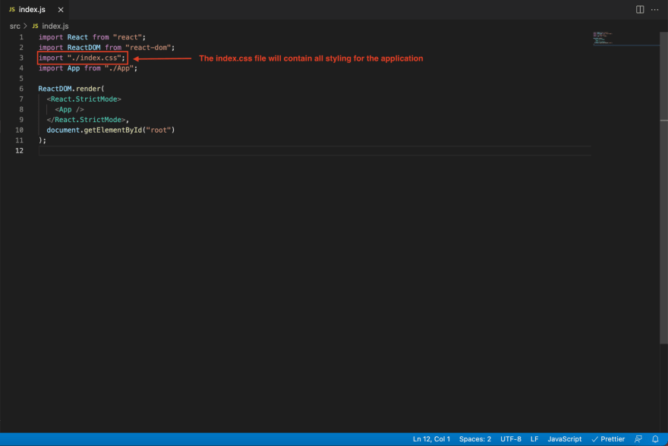
Task: Split the editor to the right
Action: pos(640,9)
